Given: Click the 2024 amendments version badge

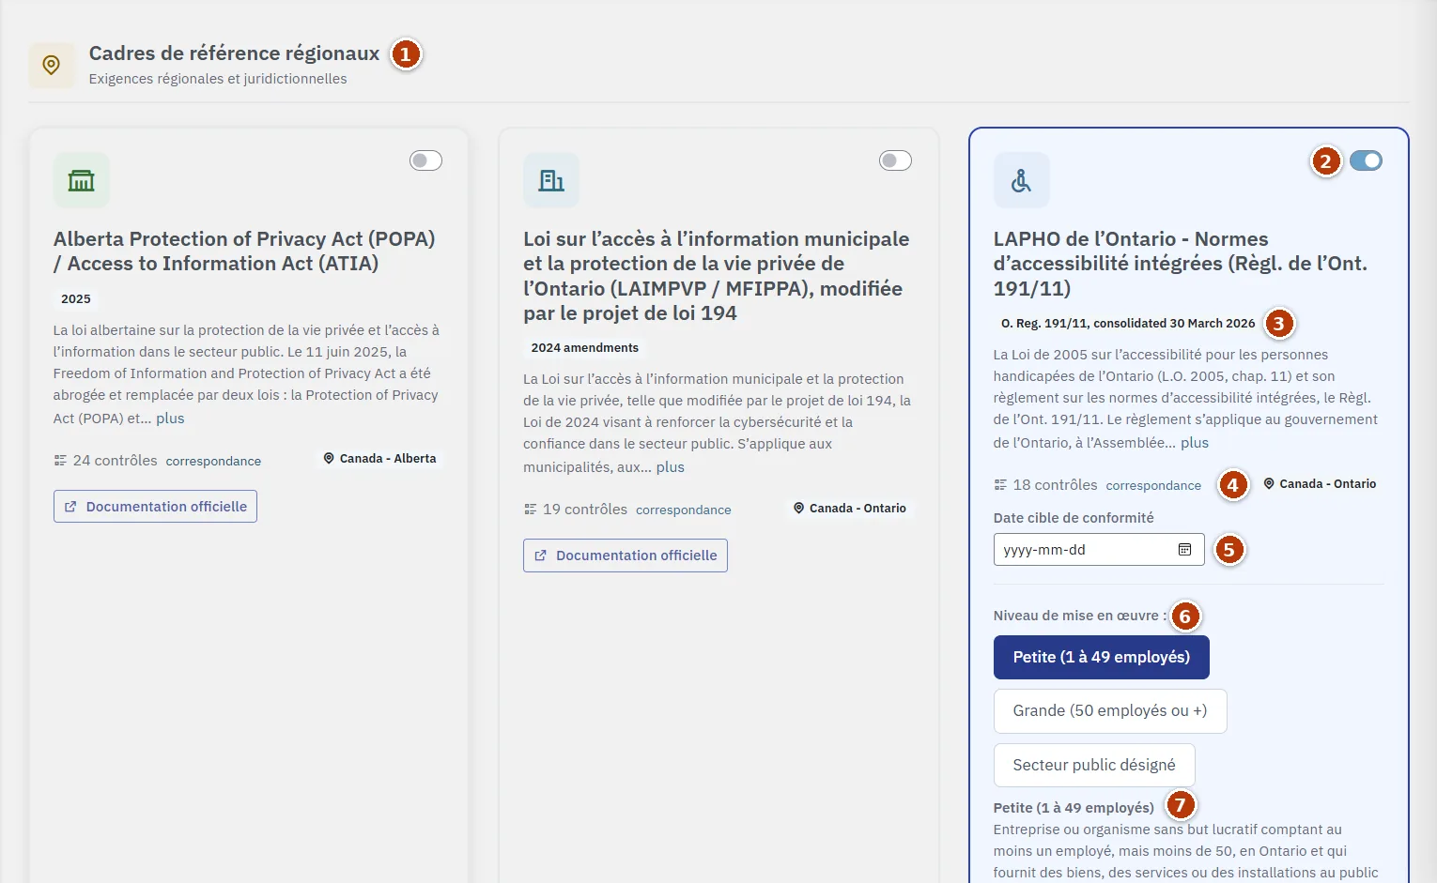Looking at the screenshot, I should (x=585, y=348).
